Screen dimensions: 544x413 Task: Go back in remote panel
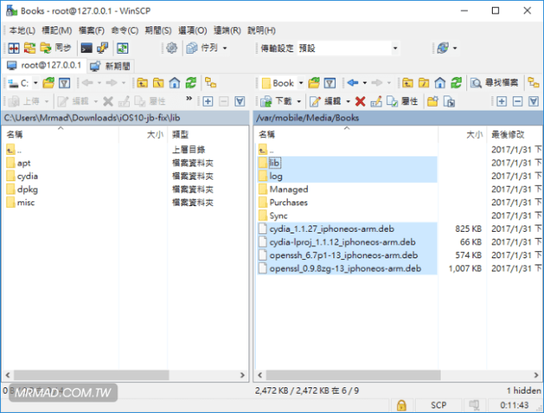[353, 83]
